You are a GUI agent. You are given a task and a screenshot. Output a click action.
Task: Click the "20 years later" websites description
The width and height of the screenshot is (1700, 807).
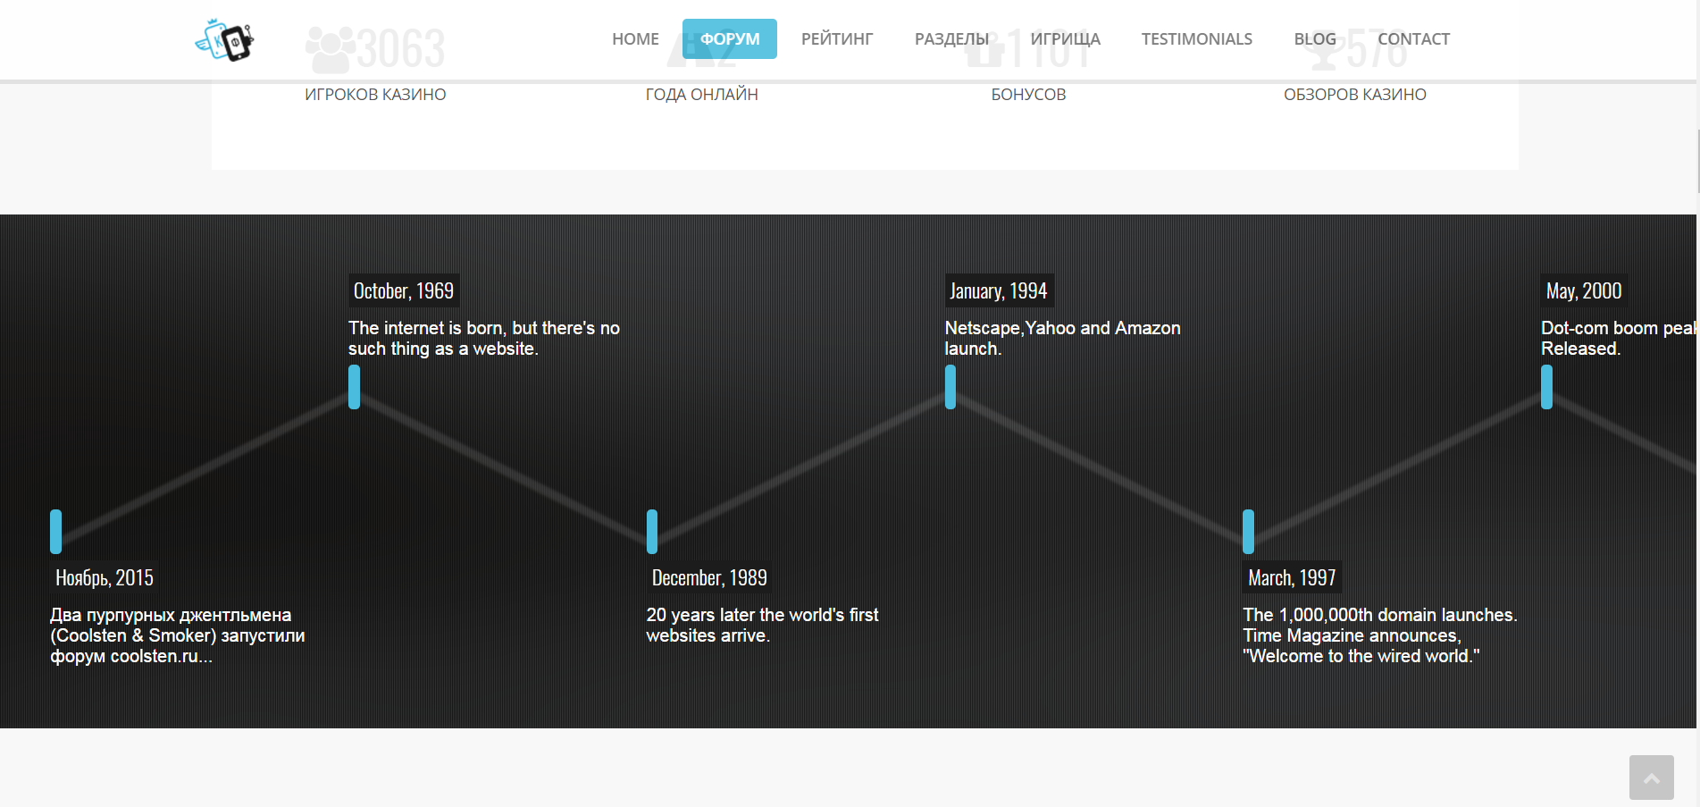pos(763,626)
